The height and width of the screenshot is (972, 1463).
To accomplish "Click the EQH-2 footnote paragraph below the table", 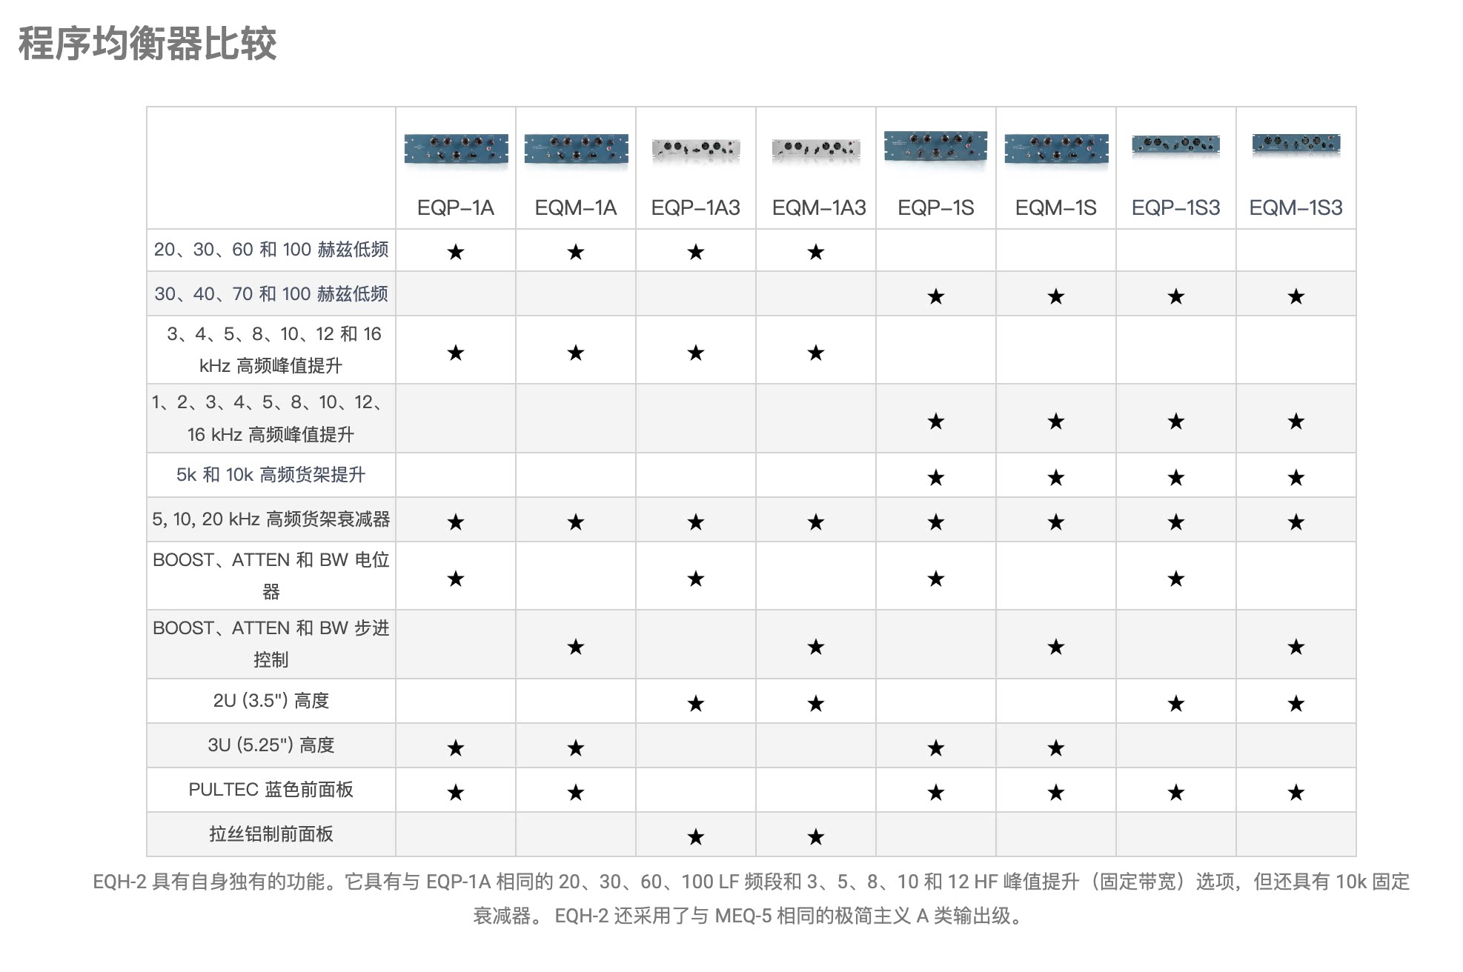I will click(x=751, y=899).
